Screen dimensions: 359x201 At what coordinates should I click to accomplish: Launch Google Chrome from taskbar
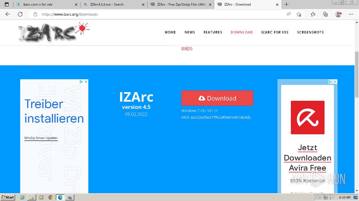pyautogui.click(x=51, y=197)
